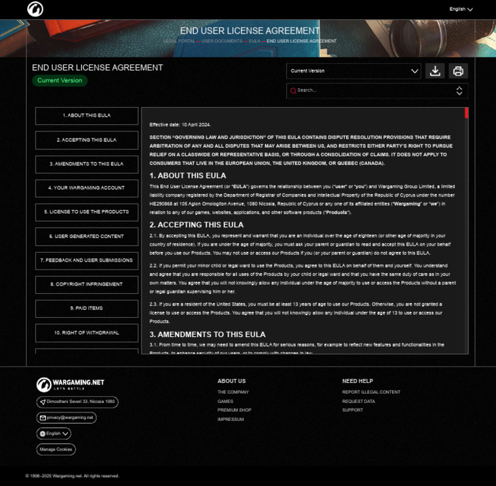Click the red document scrollbar thumb
The height and width of the screenshot is (486, 496).
[x=466, y=113]
